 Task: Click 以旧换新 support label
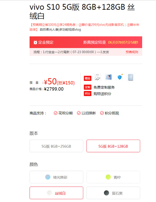tap(89, 113)
